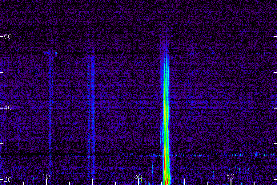Click the bright red-green signal streak
This screenshot has width=277, height=185.
pyautogui.click(x=166, y=113)
